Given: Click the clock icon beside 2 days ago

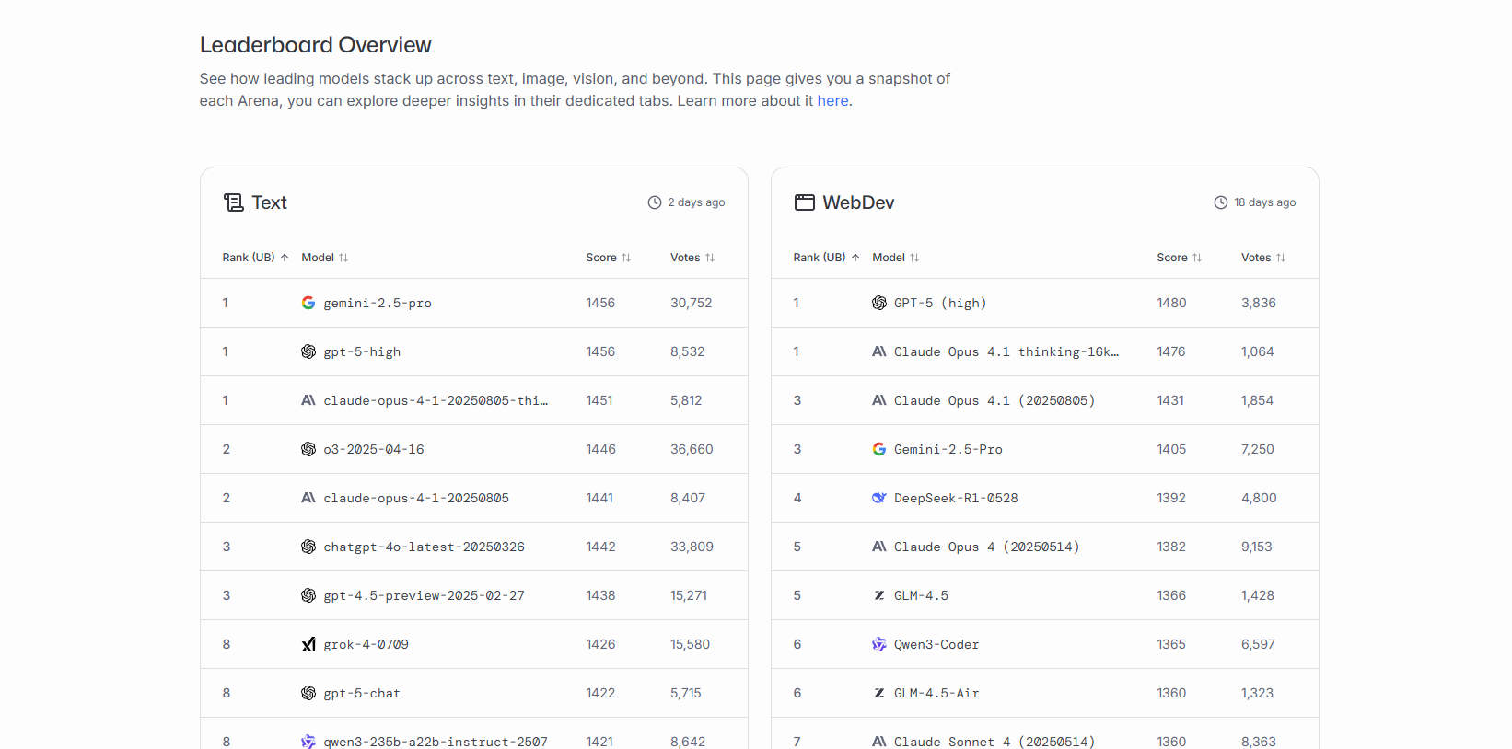Looking at the screenshot, I should click(655, 202).
